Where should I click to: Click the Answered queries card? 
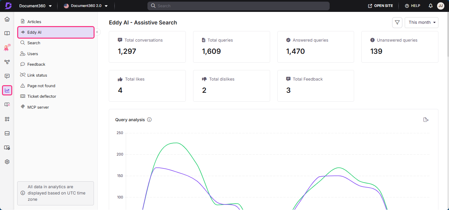click(x=316, y=47)
